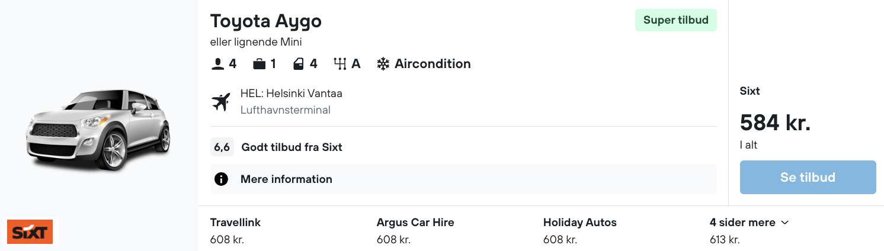Click the luggage suitcase icon

pyautogui.click(x=259, y=64)
